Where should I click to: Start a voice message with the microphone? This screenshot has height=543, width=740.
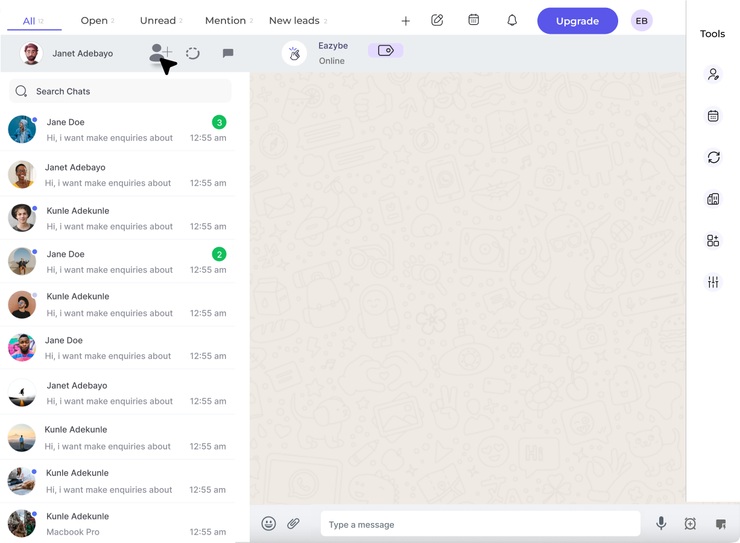coord(661,524)
